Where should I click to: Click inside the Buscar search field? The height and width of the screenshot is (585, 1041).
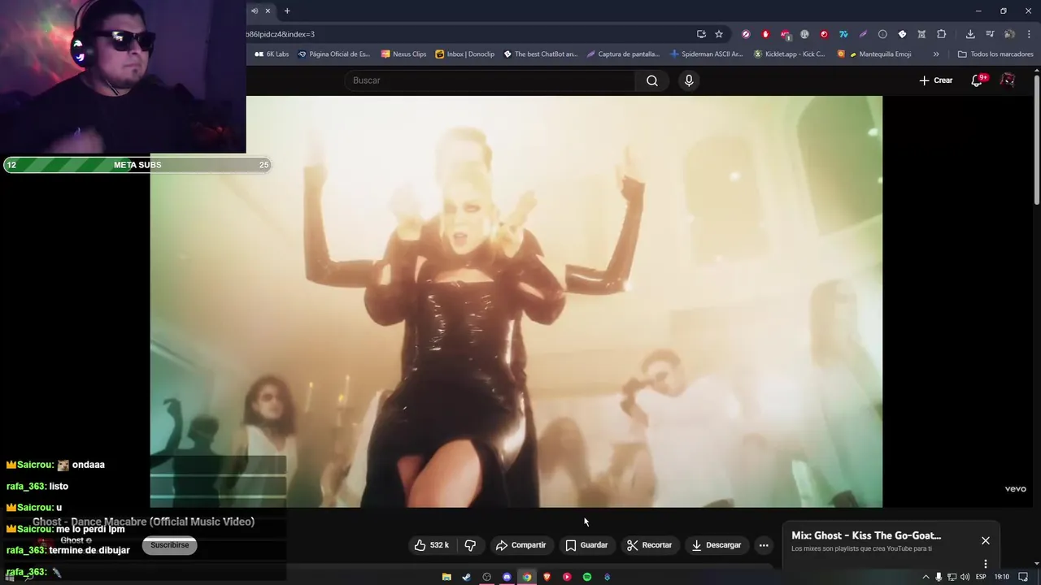coord(490,80)
